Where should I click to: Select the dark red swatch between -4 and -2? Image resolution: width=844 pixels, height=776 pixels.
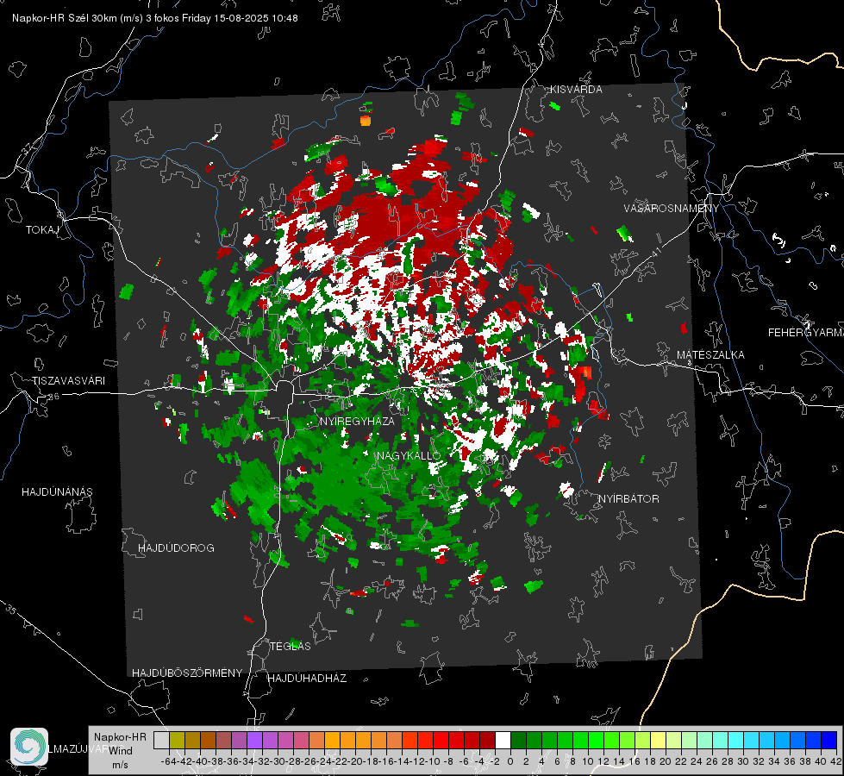487,740
